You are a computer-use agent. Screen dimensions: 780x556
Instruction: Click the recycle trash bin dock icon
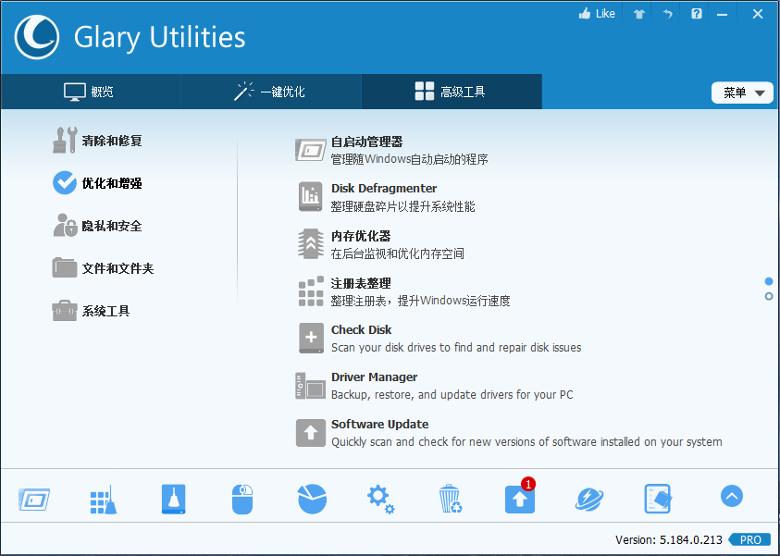pos(451,499)
